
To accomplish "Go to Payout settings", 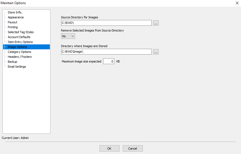I will (12, 22).
